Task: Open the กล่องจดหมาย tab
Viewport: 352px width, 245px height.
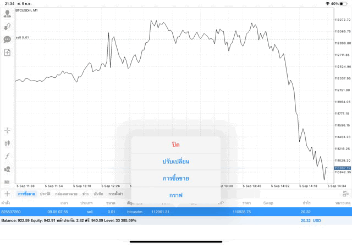Action: point(66,194)
